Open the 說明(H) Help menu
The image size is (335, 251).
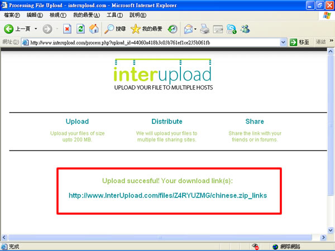pyautogui.click(x=138, y=15)
